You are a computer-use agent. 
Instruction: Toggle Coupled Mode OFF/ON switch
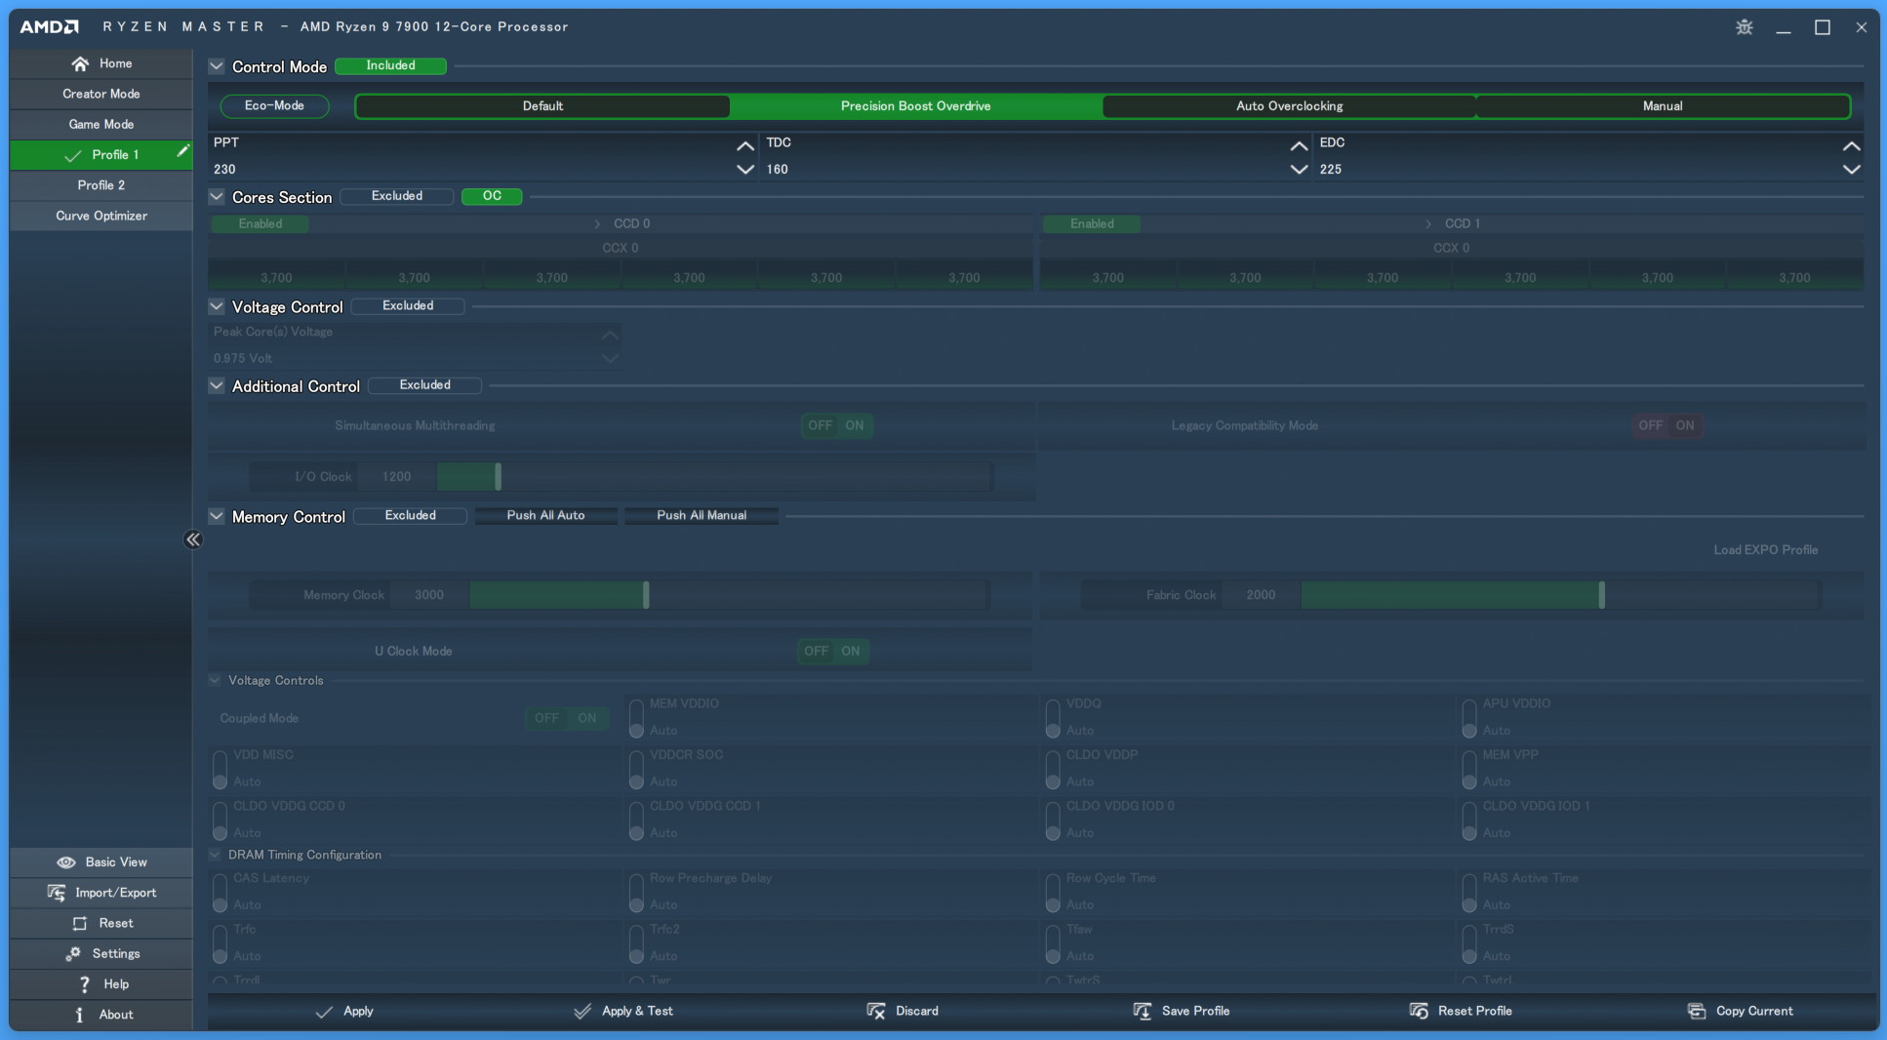(567, 718)
